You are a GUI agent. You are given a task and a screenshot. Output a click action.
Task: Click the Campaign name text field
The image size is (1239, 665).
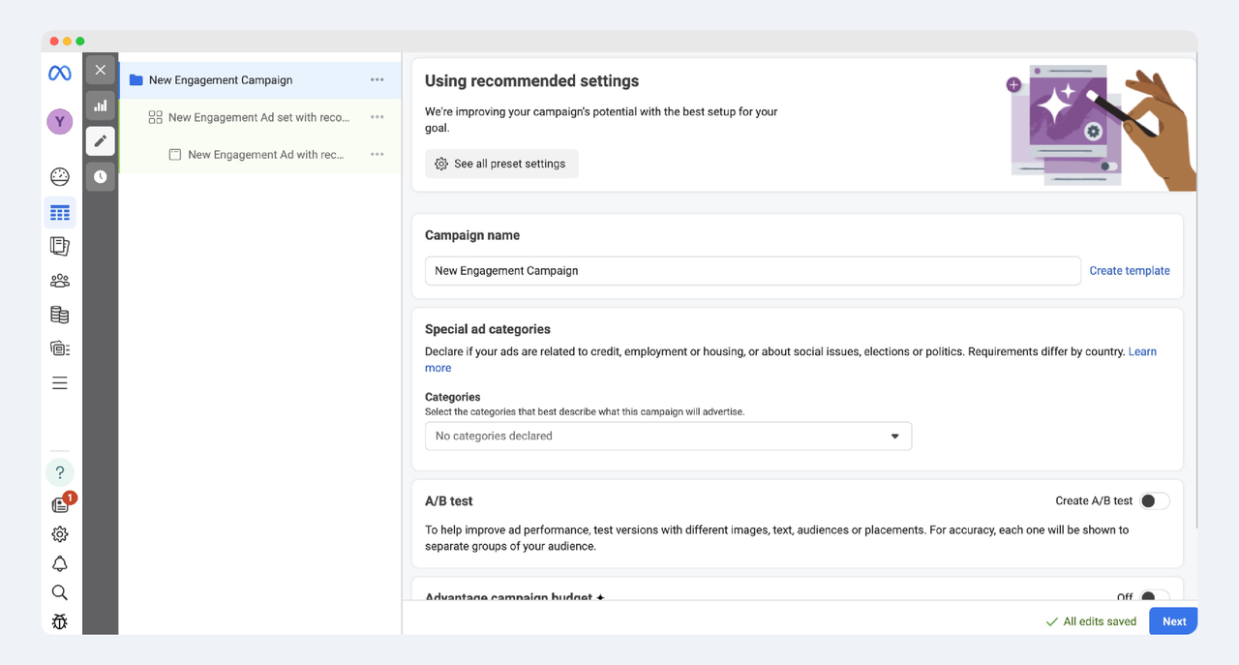[x=752, y=271]
